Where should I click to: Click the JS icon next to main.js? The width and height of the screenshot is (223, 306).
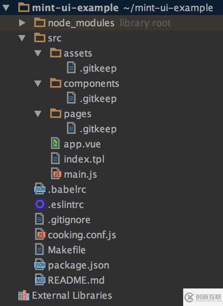point(56,174)
